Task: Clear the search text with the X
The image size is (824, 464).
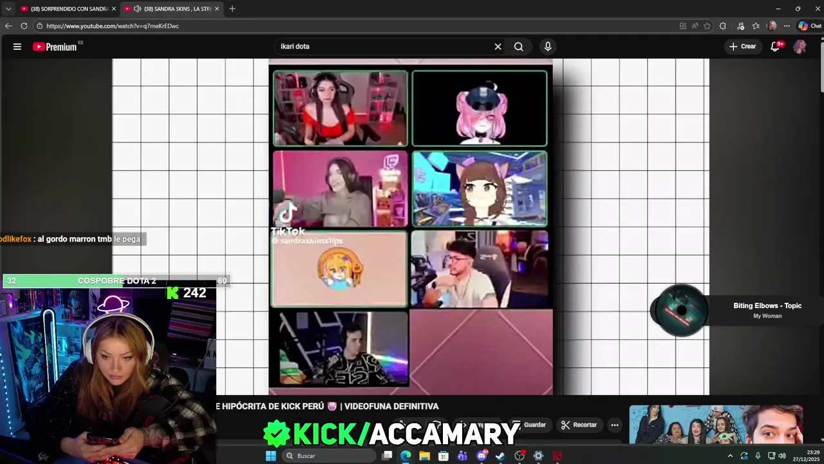Action: (x=498, y=46)
